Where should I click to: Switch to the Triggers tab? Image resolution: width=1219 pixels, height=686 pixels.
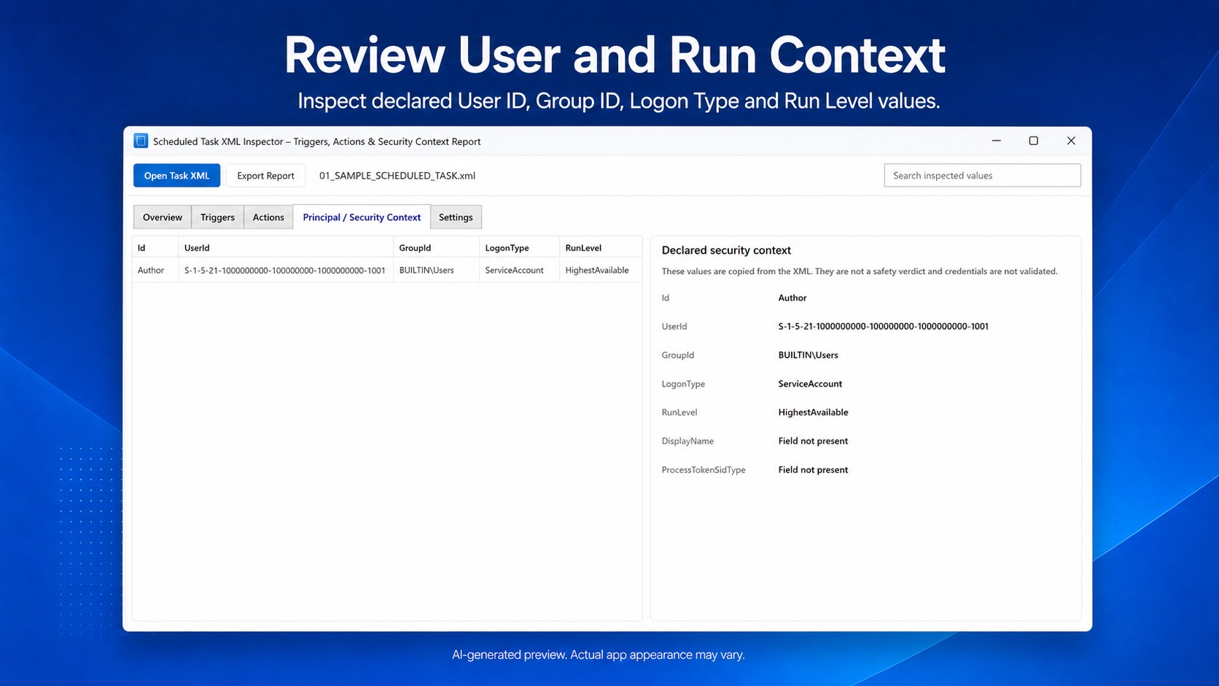click(217, 217)
